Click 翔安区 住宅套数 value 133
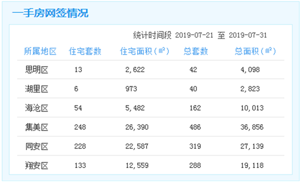Image resolution: width=301 pixels, height=182 pixels. pyautogui.click(x=80, y=166)
